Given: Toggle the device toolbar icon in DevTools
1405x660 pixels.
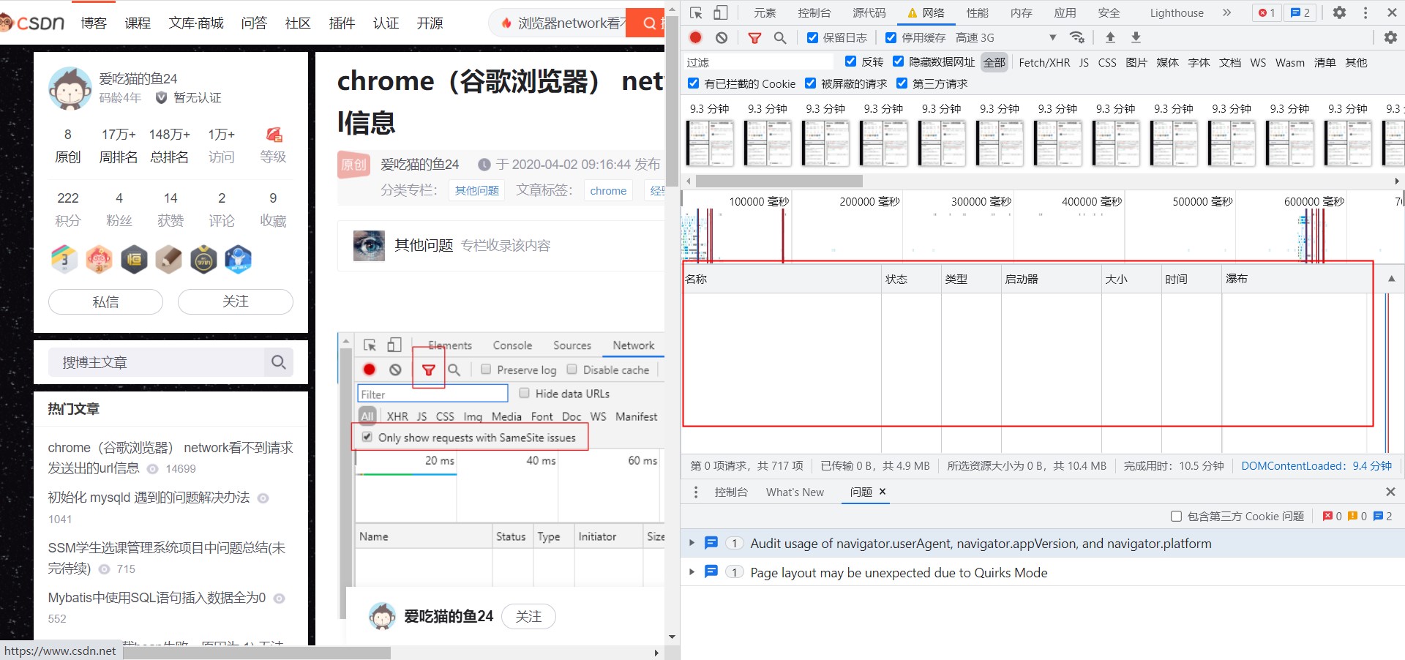Looking at the screenshot, I should coord(721,12).
